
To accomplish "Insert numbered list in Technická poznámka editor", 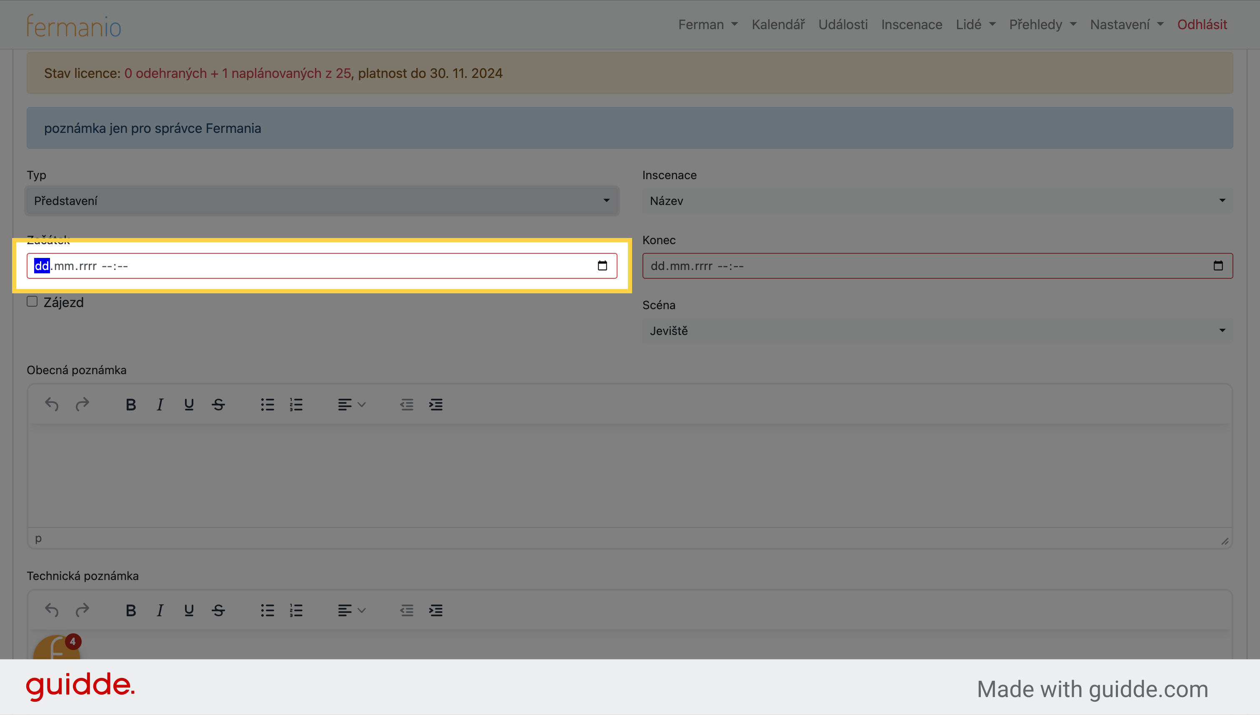I will point(296,610).
